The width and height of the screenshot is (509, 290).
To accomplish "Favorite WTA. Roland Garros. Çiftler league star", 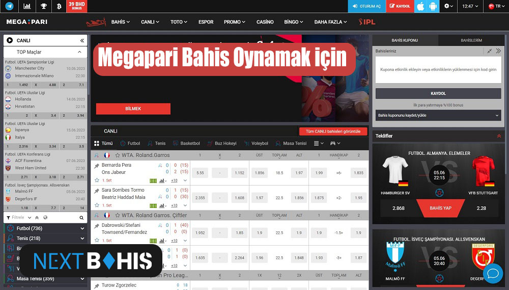I will (x=118, y=215).
